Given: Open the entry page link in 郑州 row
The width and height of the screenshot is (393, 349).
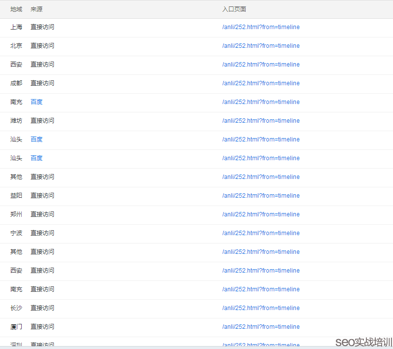Looking at the screenshot, I should [x=261, y=214].
